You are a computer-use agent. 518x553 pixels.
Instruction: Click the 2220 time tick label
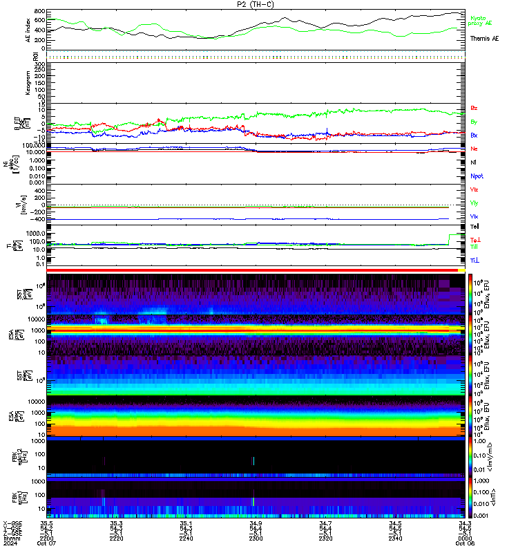coord(116,538)
